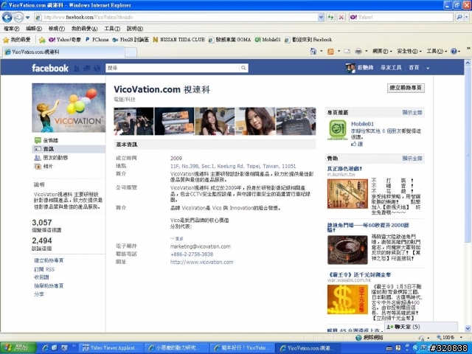Open the address bar history dropdown arrow
Image resolution: width=472 pixels, height=354 pixels.
(x=321, y=17)
